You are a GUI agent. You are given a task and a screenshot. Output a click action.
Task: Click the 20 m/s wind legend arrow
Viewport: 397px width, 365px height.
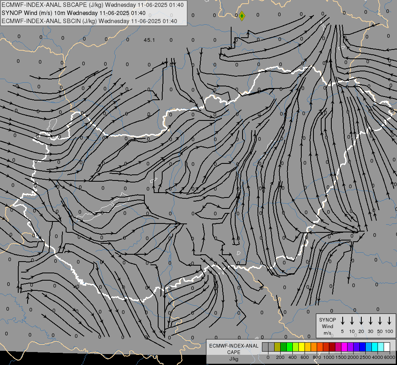coord(361,321)
